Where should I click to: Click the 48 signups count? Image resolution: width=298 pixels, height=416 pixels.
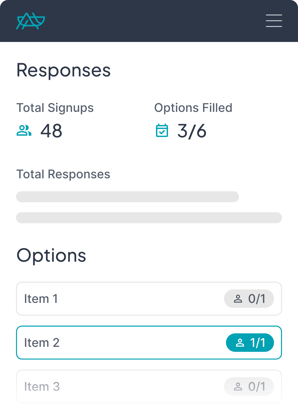(51, 131)
